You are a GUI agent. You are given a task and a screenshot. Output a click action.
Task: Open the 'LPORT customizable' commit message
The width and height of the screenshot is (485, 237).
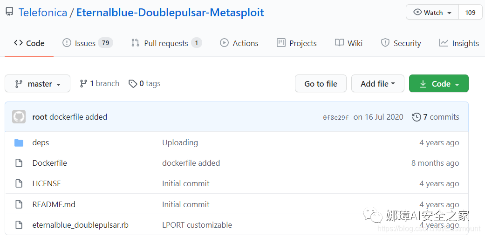click(197, 225)
